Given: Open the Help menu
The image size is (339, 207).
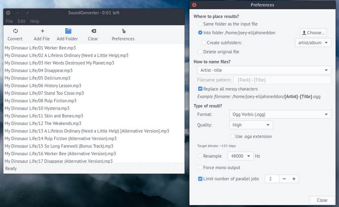Looking at the screenshot, I should 35,21.
